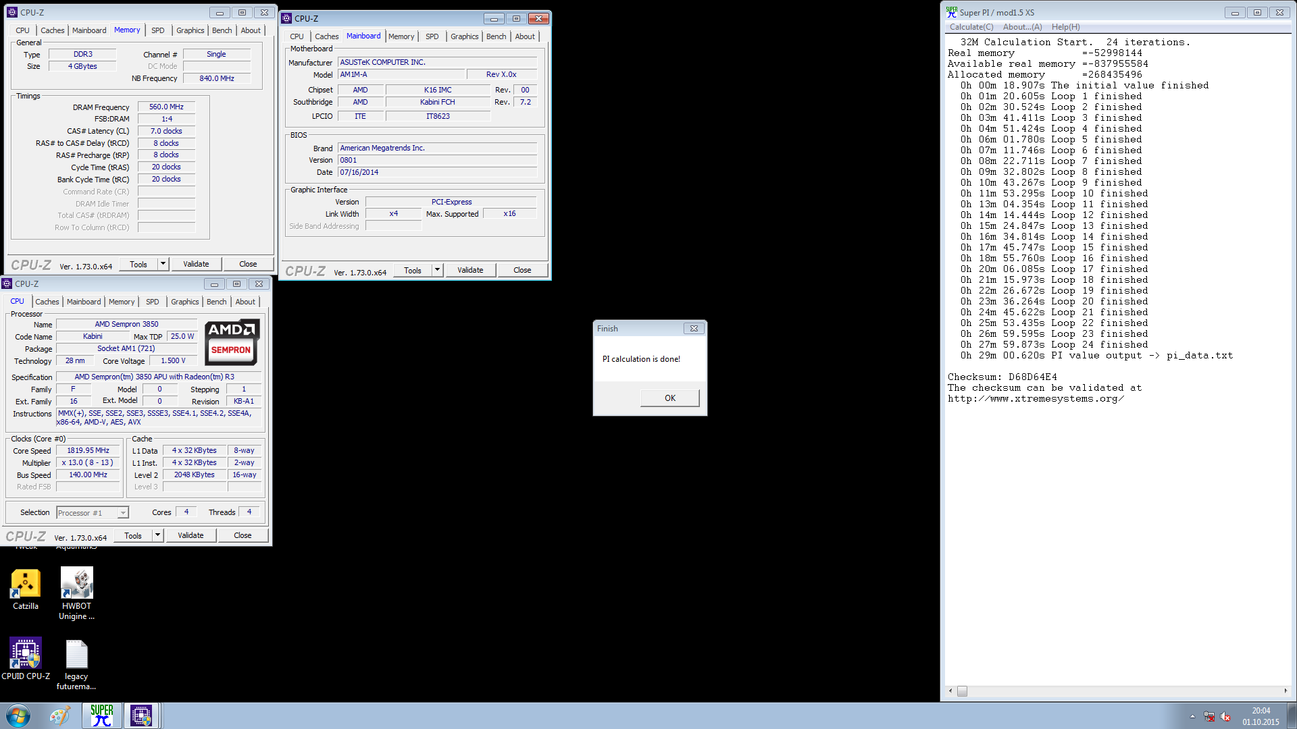Click the CPU-Z CPU window title icon

(7, 283)
